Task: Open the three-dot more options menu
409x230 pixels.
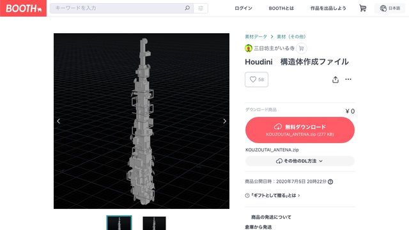Action: point(348,79)
